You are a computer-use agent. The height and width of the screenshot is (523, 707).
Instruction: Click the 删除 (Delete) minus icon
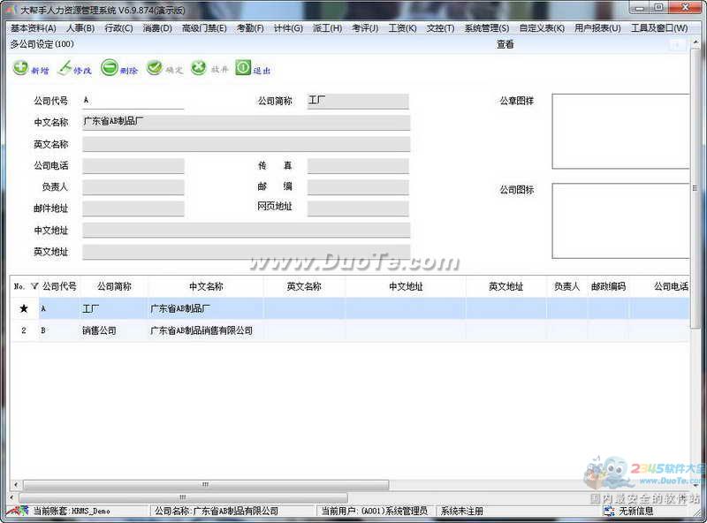pos(109,68)
